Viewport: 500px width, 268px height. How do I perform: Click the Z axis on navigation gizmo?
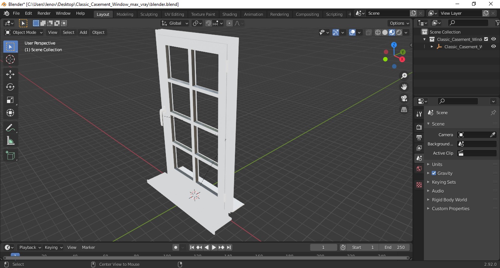coord(394,45)
